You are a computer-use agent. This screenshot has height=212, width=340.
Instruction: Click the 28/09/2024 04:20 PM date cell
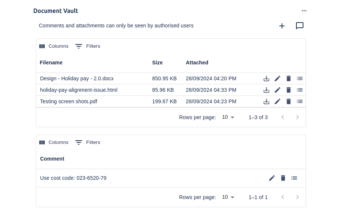211,78
